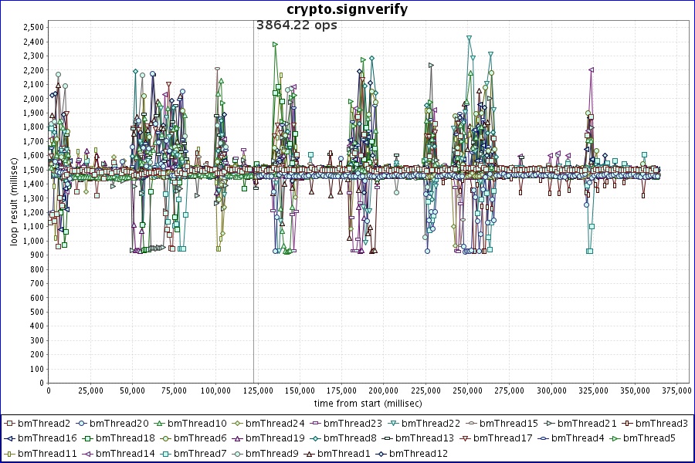
Task: Click the bmThread24 legend label
Action: (273, 424)
